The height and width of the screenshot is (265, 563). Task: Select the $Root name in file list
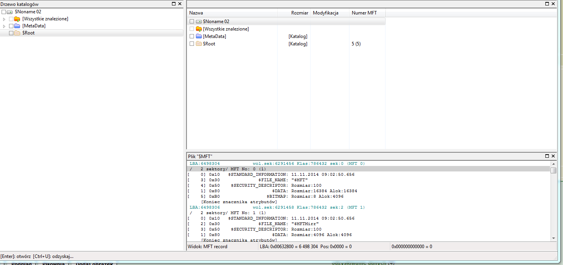point(209,44)
